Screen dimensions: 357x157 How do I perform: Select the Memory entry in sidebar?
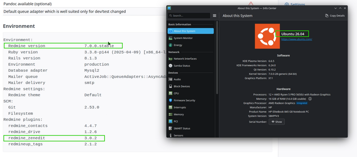click(x=191, y=115)
